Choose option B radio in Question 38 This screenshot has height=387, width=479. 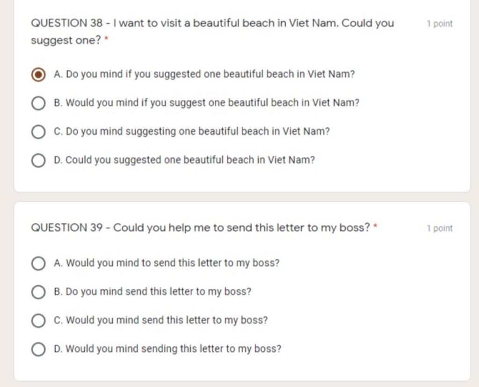(38, 103)
